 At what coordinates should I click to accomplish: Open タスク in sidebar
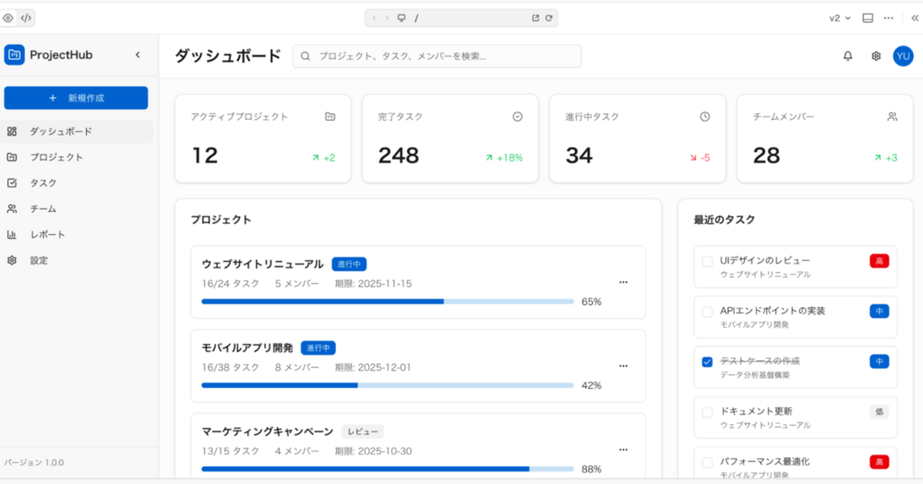coord(77,183)
